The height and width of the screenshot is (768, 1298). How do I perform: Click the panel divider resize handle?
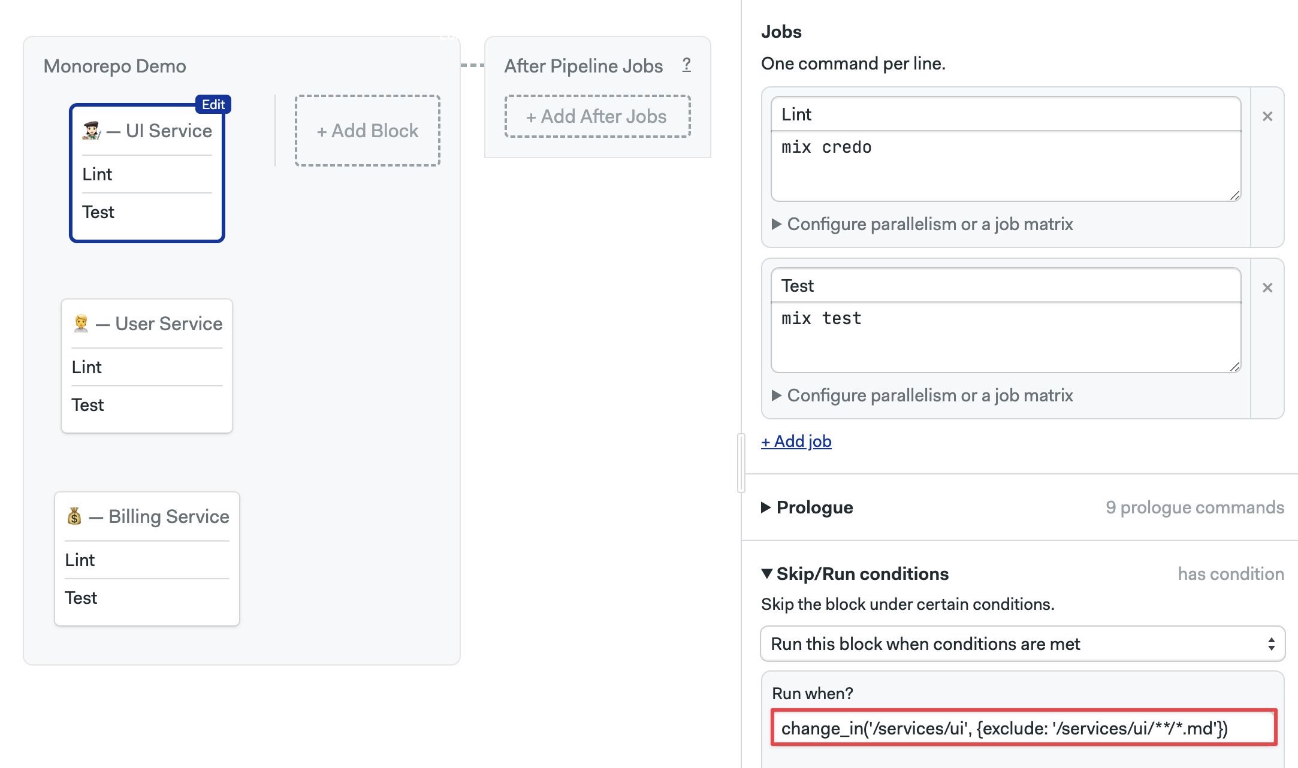click(741, 462)
